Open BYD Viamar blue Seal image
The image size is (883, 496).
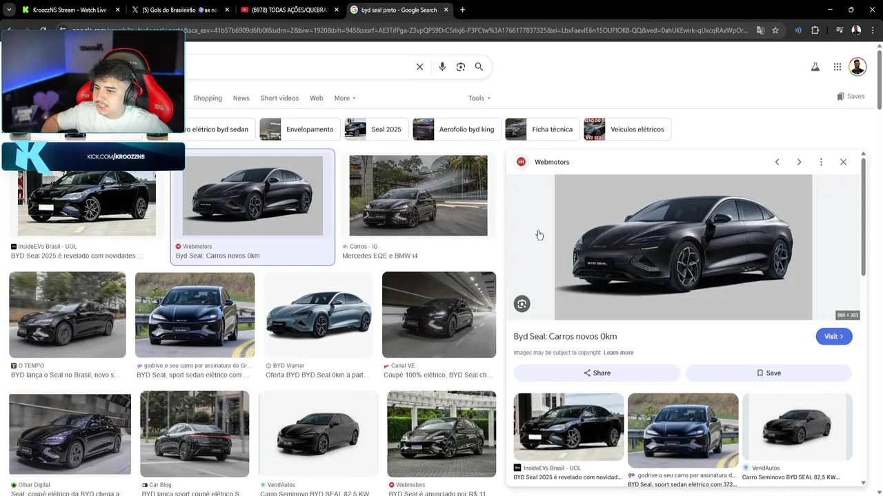319,315
